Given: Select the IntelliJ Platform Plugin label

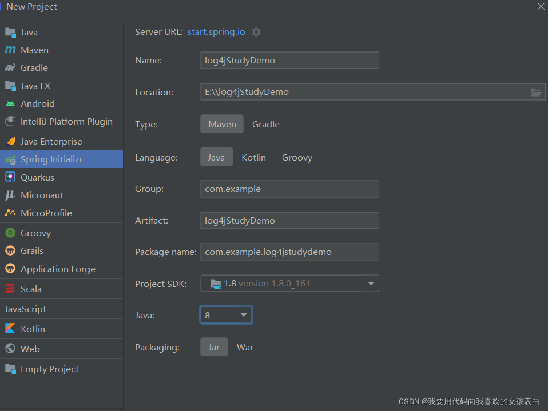Looking at the screenshot, I should pos(66,122).
